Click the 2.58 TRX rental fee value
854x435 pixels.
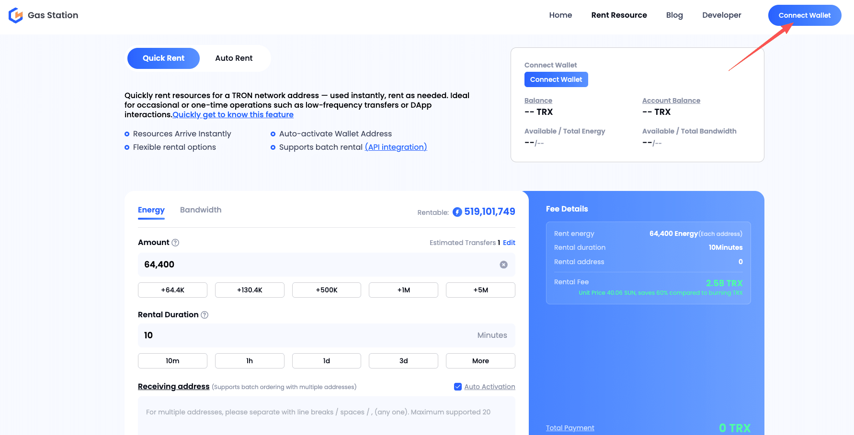pyautogui.click(x=724, y=283)
